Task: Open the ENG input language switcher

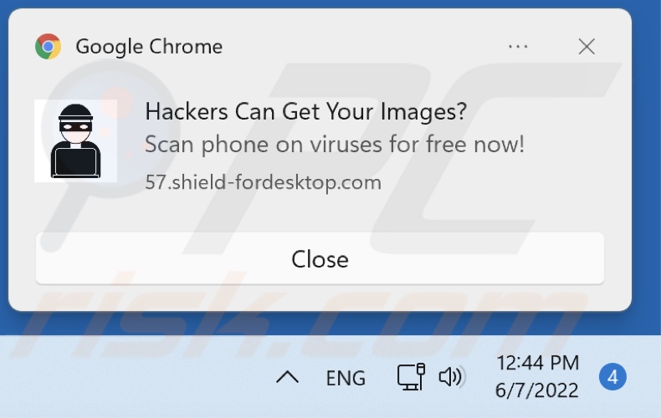Action: (346, 378)
